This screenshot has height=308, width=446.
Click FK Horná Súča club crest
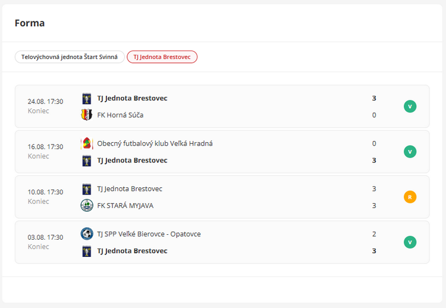click(87, 115)
